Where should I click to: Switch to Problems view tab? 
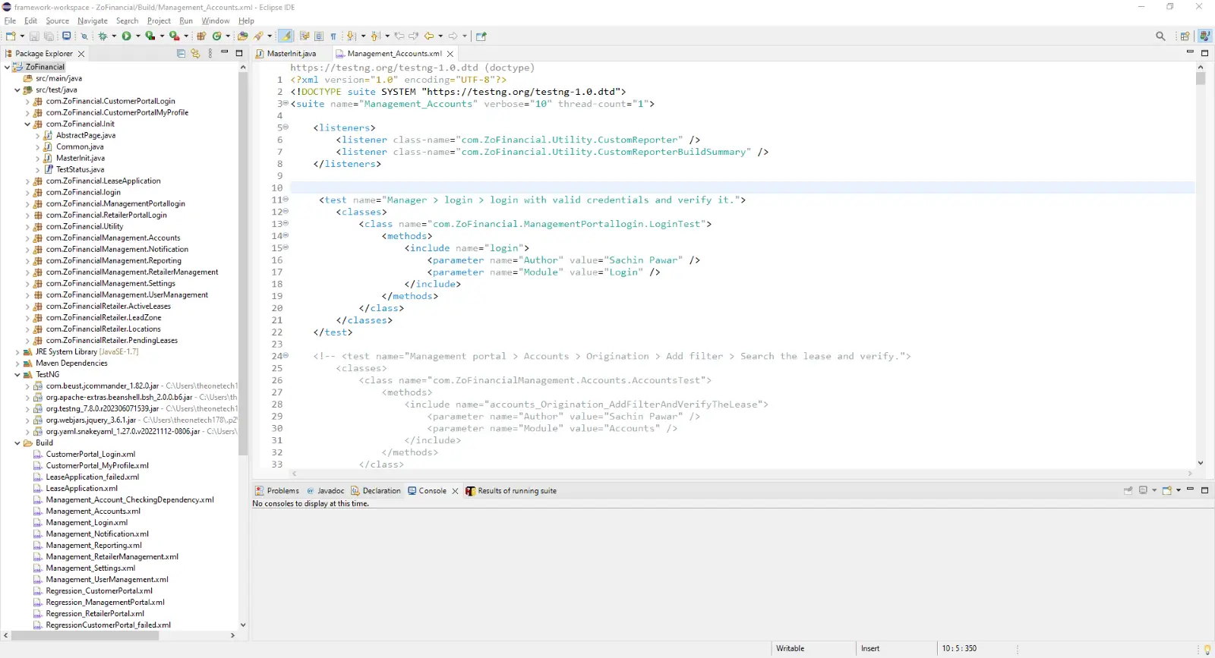click(277, 490)
